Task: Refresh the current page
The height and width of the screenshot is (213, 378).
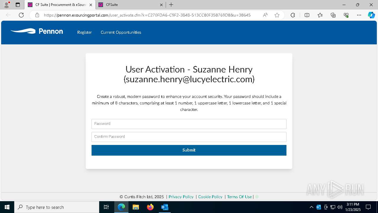Action: coord(21,15)
